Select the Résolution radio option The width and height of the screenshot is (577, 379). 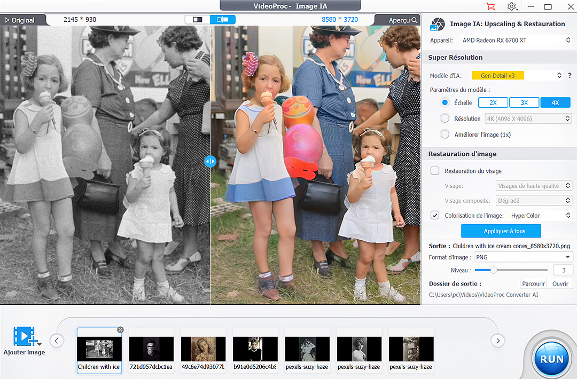coord(445,119)
